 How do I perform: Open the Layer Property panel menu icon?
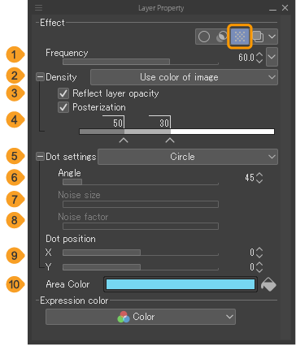(39, 8)
